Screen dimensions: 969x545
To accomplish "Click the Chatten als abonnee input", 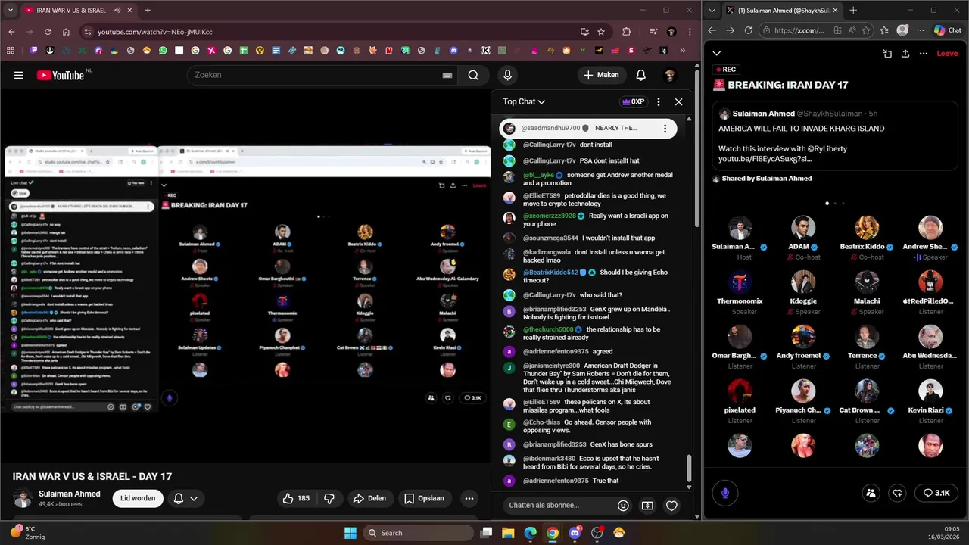I will pyautogui.click(x=558, y=506).
